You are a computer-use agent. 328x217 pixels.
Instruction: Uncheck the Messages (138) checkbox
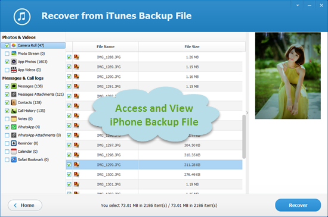point(7,86)
